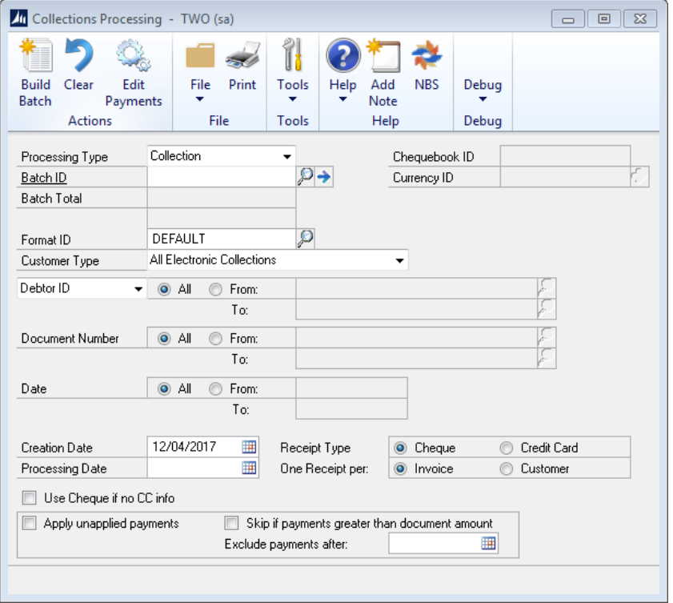Open the Customer Type dropdown list
Image resolution: width=673 pixels, height=603 pixels.
click(399, 260)
